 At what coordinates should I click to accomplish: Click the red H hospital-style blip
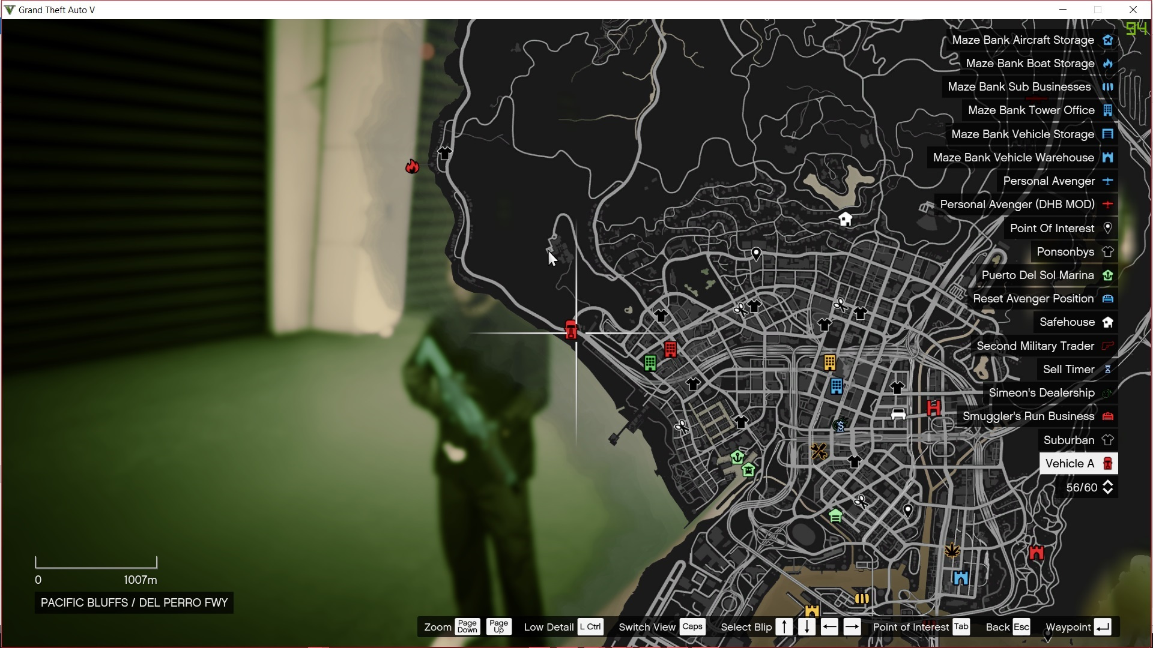[x=933, y=408]
